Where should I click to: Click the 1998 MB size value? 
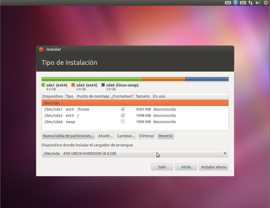tap(143, 116)
